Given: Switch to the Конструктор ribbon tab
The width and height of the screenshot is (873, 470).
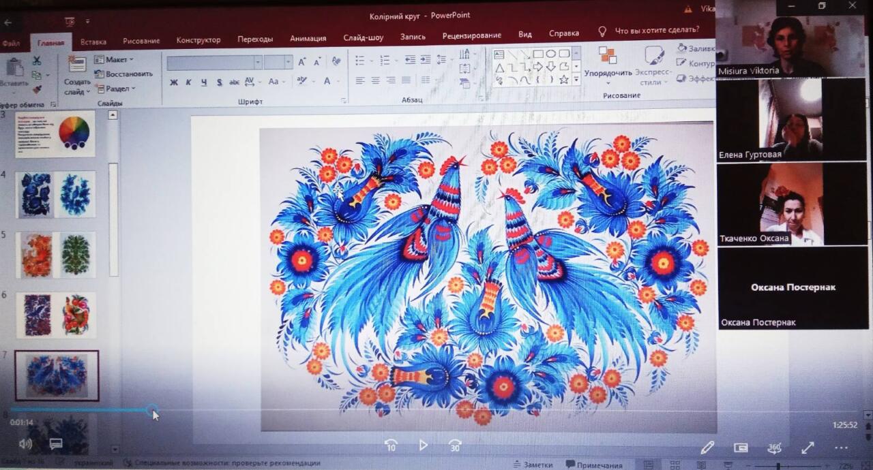Looking at the screenshot, I should [198, 40].
